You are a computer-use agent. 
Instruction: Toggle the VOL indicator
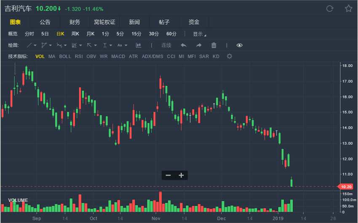(40, 56)
